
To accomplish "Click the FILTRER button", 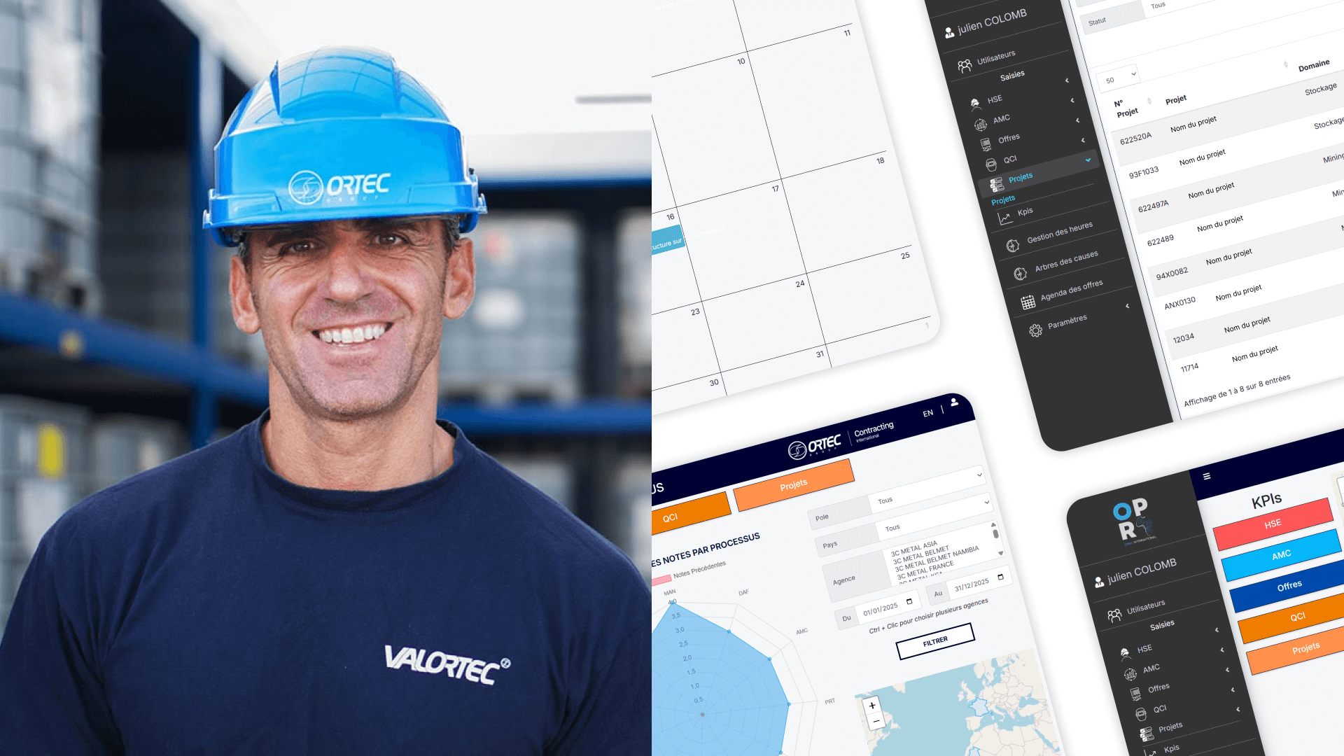I will click(935, 641).
